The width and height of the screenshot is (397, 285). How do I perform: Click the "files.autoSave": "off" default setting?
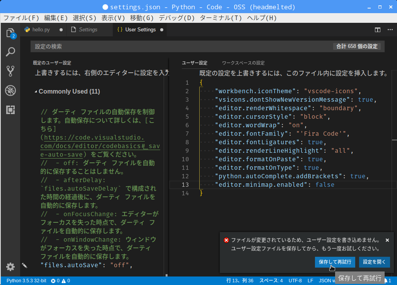tap(86, 265)
